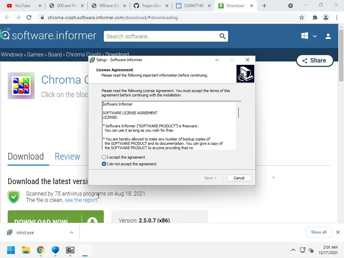Click the Share button
This screenshot has height=258, width=344.
point(314,60)
